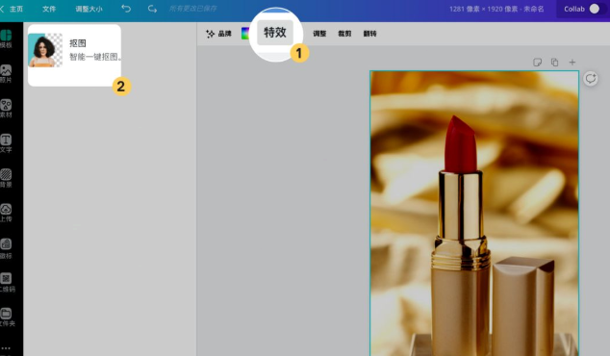Click the 品牌 brand toolbar button

point(218,34)
